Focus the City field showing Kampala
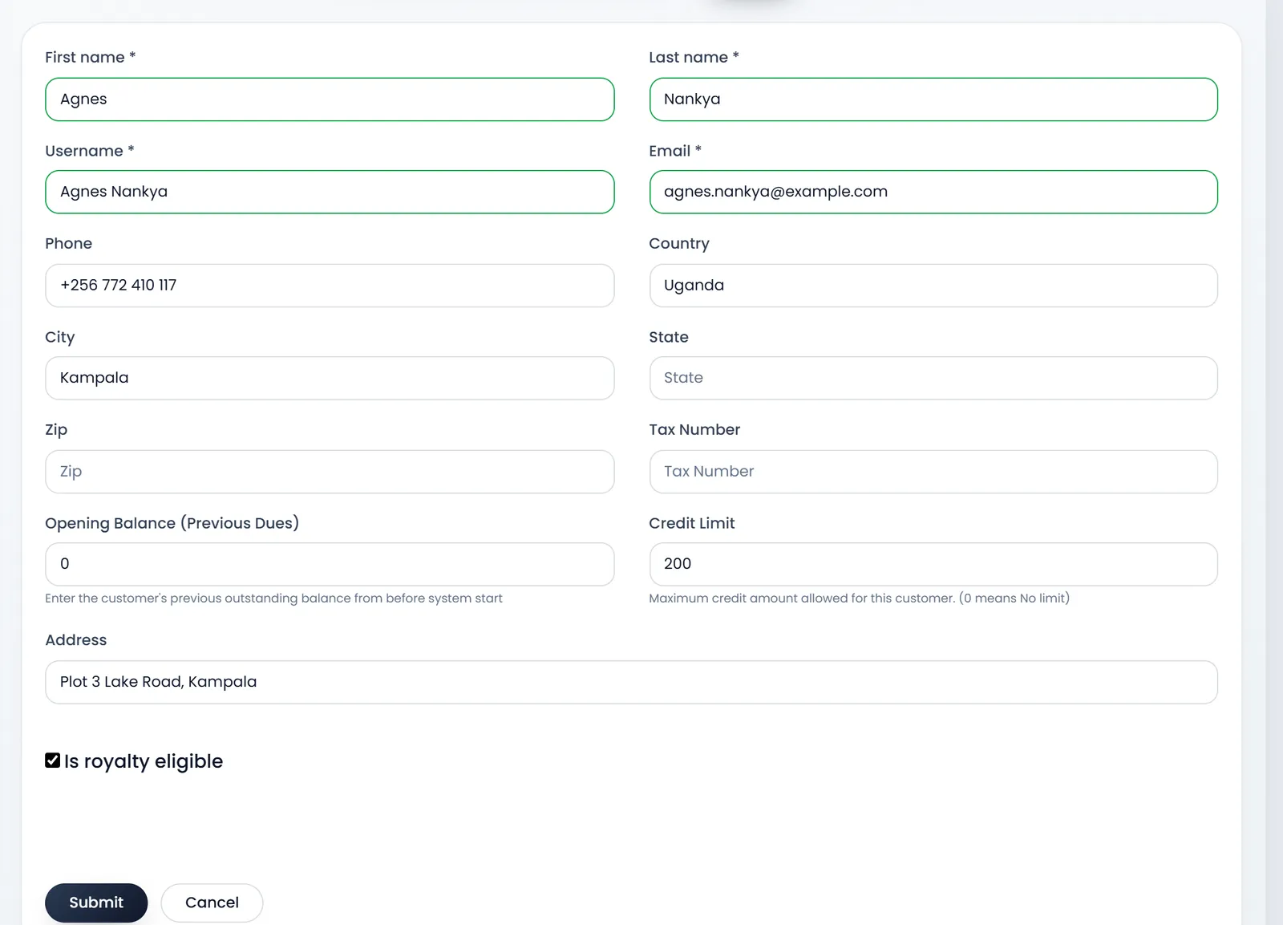The width and height of the screenshot is (1283, 925). (330, 378)
